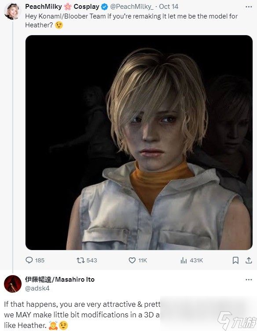Open the three-dot menu on PeachMilky's tweet
Screen dimensions: 257x331
[249, 7]
